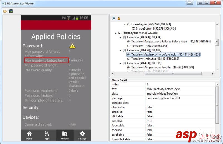Click the tree panel vertical scrollbar thumb

217,42
